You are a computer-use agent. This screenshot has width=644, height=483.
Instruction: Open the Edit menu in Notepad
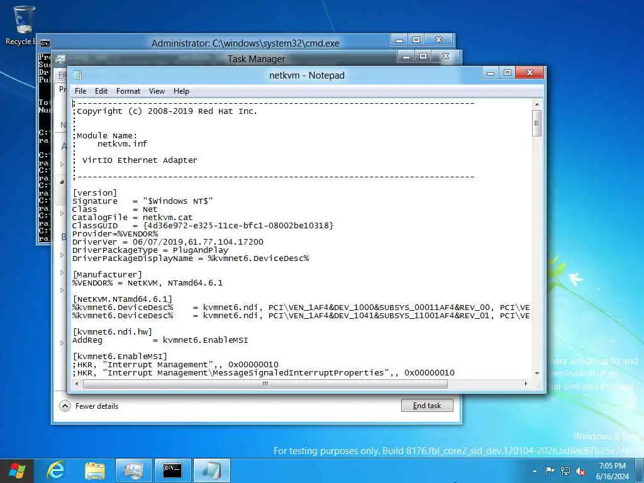(x=101, y=91)
